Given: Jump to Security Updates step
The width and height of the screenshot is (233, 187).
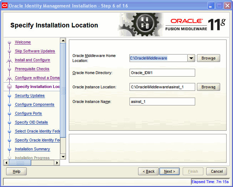Looking at the screenshot, I should (30, 95).
